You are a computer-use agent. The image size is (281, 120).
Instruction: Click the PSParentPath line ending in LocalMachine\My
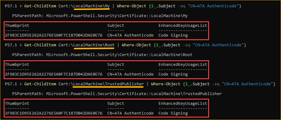tap(100, 16)
